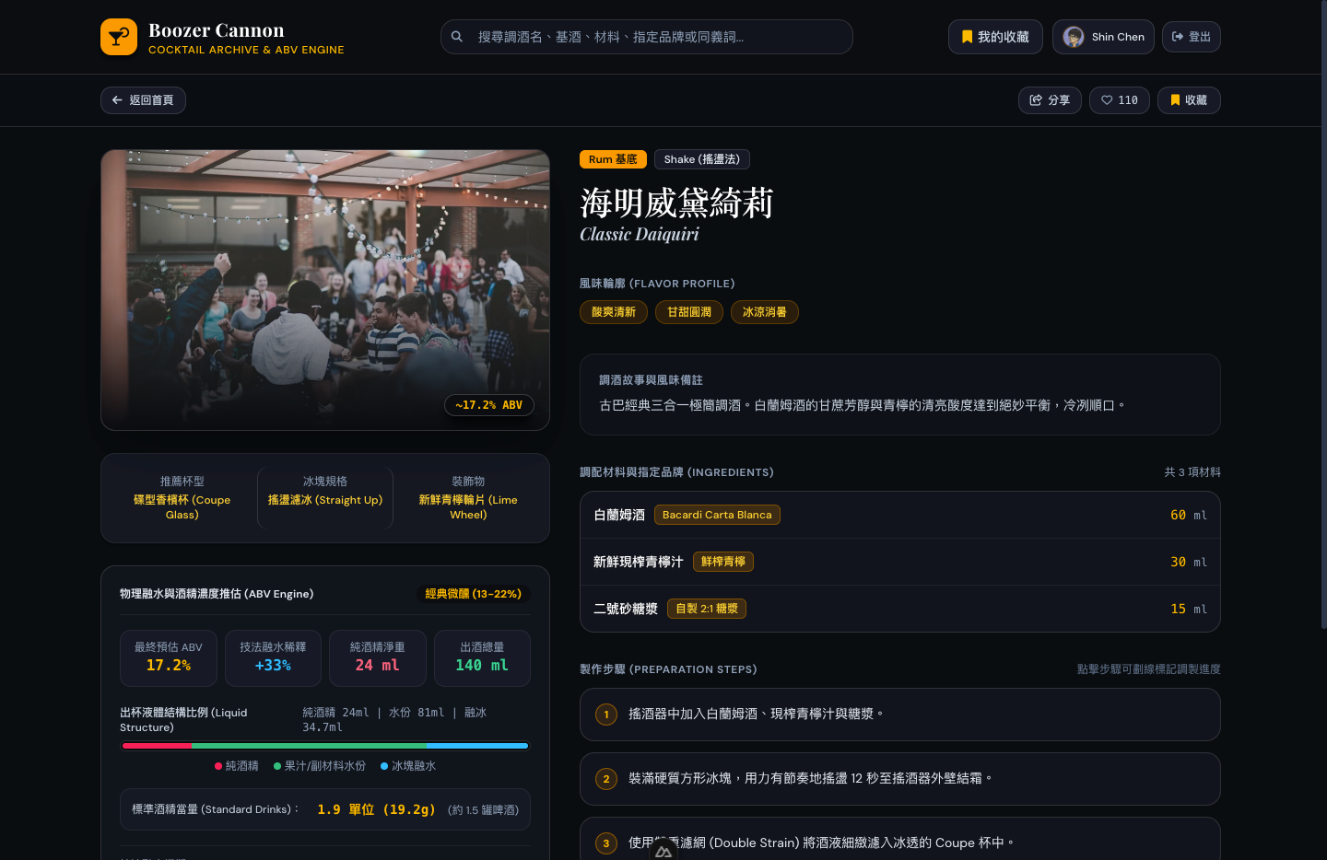Share this recipe via 分享 button
This screenshot has width=1327, height=860.
coord(1050,100)
